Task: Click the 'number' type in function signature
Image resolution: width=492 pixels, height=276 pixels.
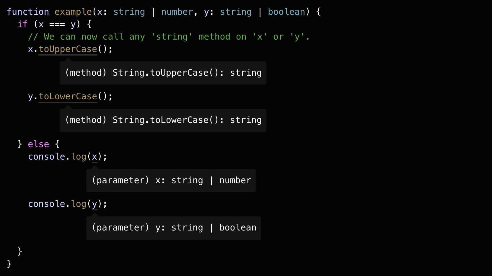Action: (177, 12)
